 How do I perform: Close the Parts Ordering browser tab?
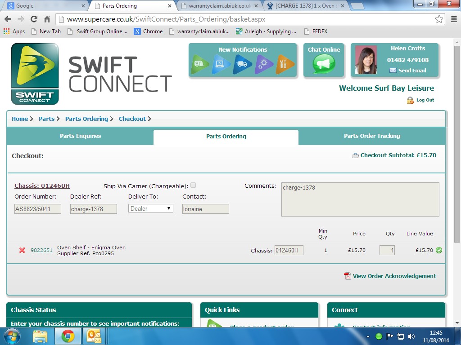(x=170, y=5)
